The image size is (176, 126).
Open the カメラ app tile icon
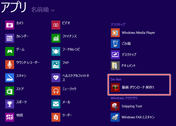point(10,25)
